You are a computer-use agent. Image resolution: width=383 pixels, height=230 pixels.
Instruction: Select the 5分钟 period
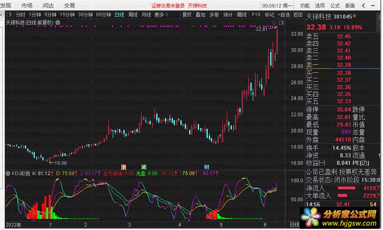(x=50, y=15)
